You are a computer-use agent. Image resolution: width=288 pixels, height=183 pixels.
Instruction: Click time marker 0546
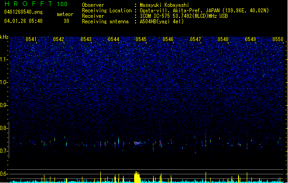click(168, 39)
